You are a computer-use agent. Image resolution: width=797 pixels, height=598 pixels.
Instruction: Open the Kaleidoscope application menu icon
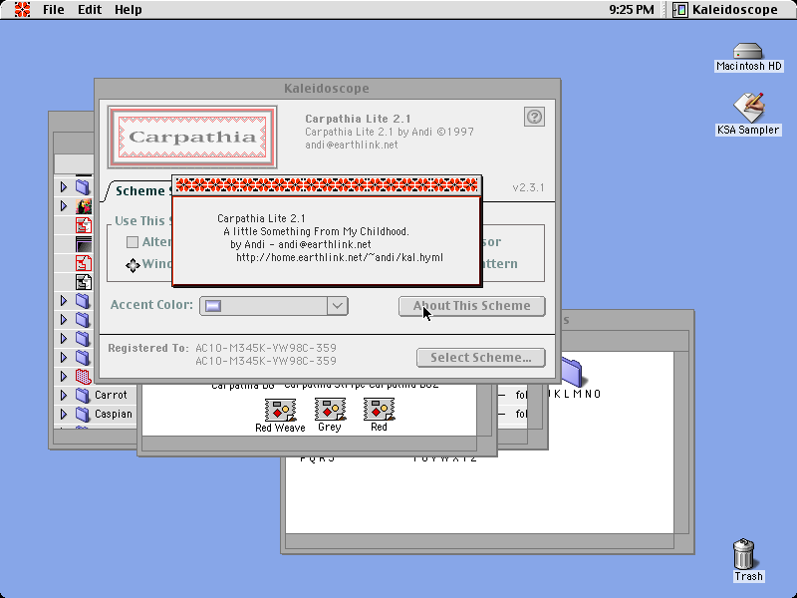[x=680, y=9]
